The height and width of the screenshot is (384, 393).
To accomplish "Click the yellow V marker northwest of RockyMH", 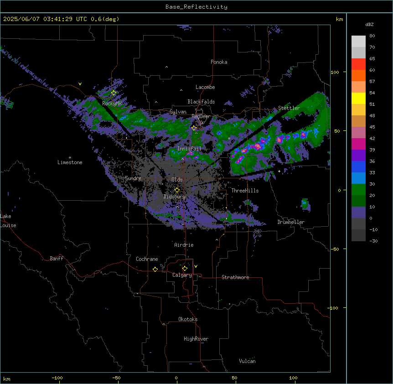I will pyautogui.click(x=80, y=84).
